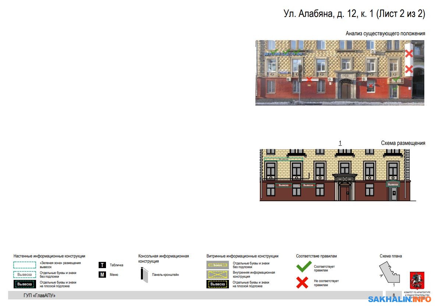Viewport: 435px width, 306px height.
Task: Select the Панель-кронштейн bracket icon
Action: click(143, 275)
